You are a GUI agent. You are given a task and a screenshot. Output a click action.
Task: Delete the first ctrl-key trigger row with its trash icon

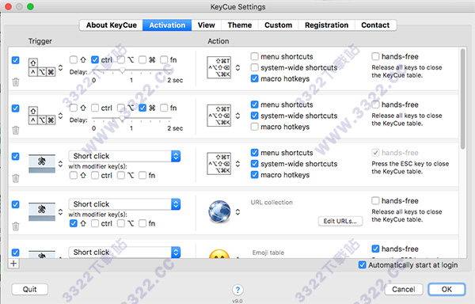(x=16, y=82)
